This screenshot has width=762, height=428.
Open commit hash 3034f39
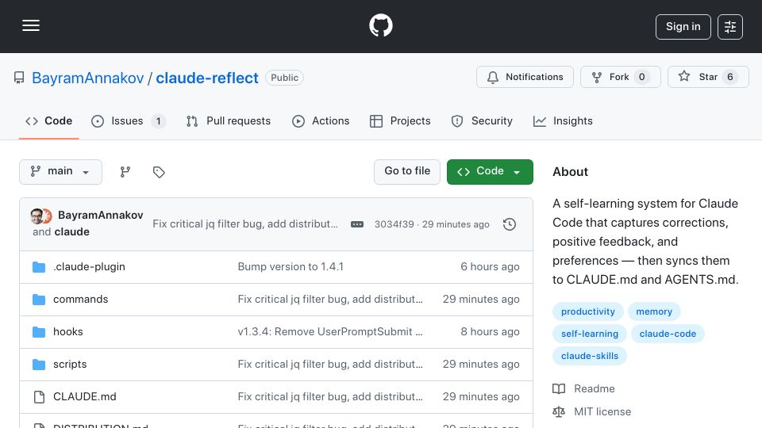(x=394, y=224)
